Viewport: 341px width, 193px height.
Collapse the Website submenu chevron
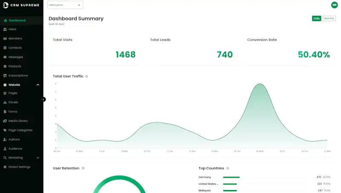[38, 85]
